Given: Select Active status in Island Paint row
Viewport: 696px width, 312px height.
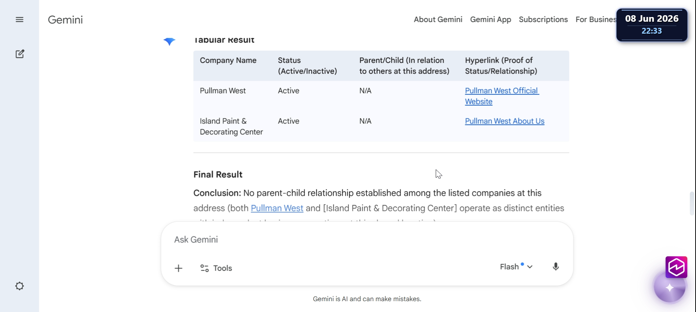Looking at the screenshot, I should [x=289, y=121].
